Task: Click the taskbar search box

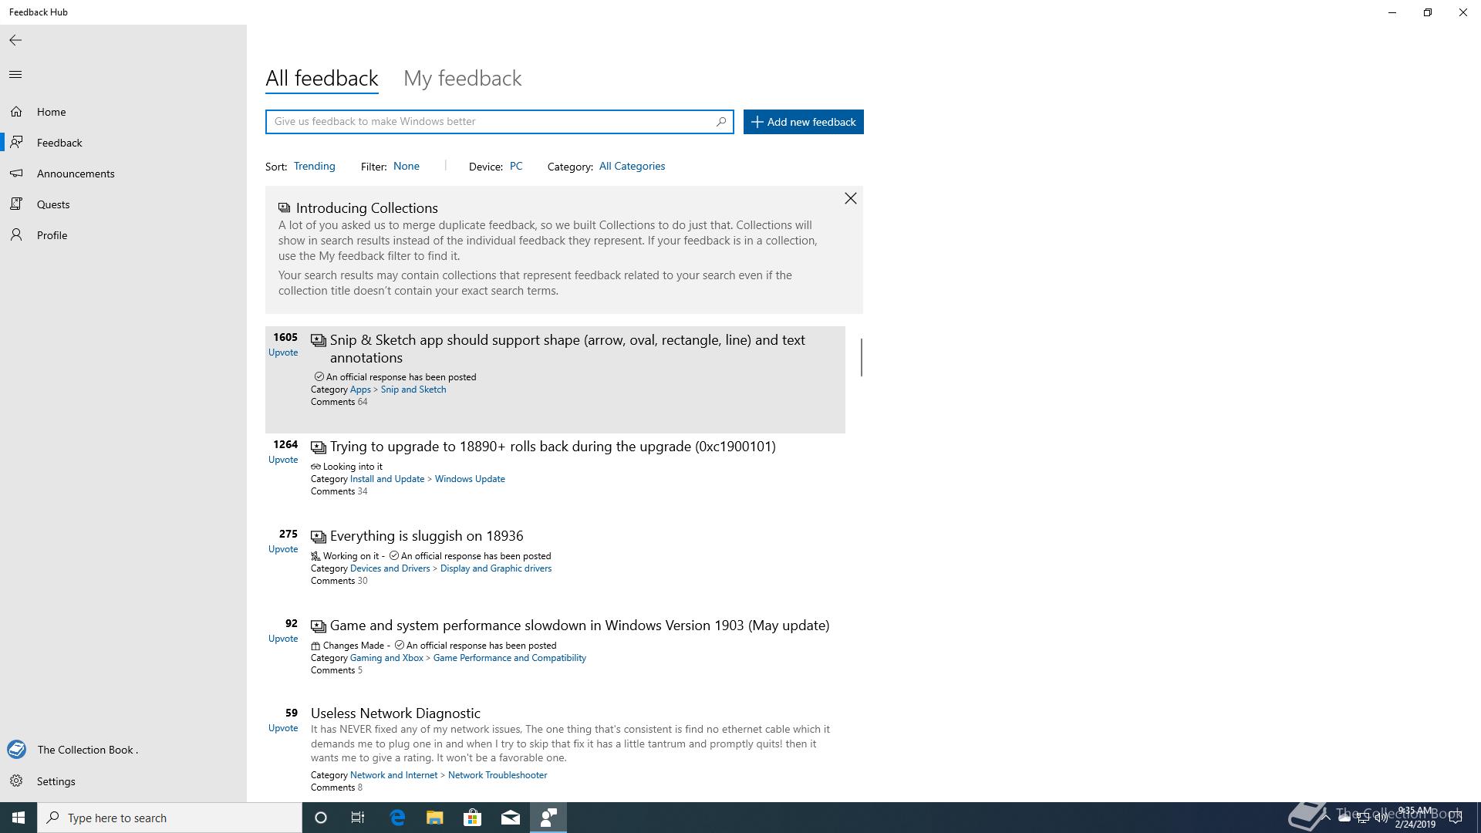Action: tap(170, 818)
